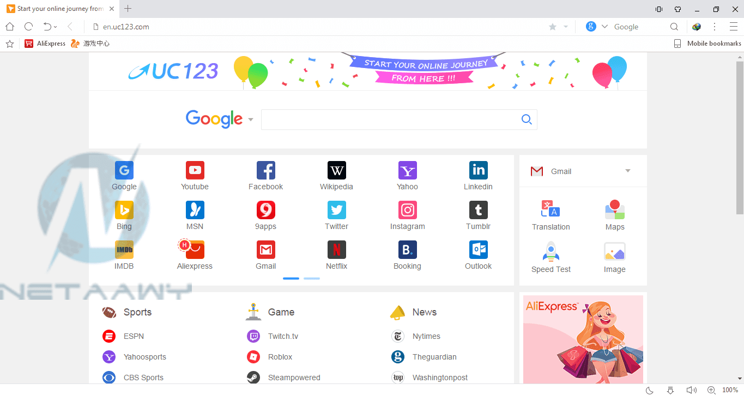Open the Booking shortcut icon
The width and height of the screenshot is (744, 396).
coord(408,250)
